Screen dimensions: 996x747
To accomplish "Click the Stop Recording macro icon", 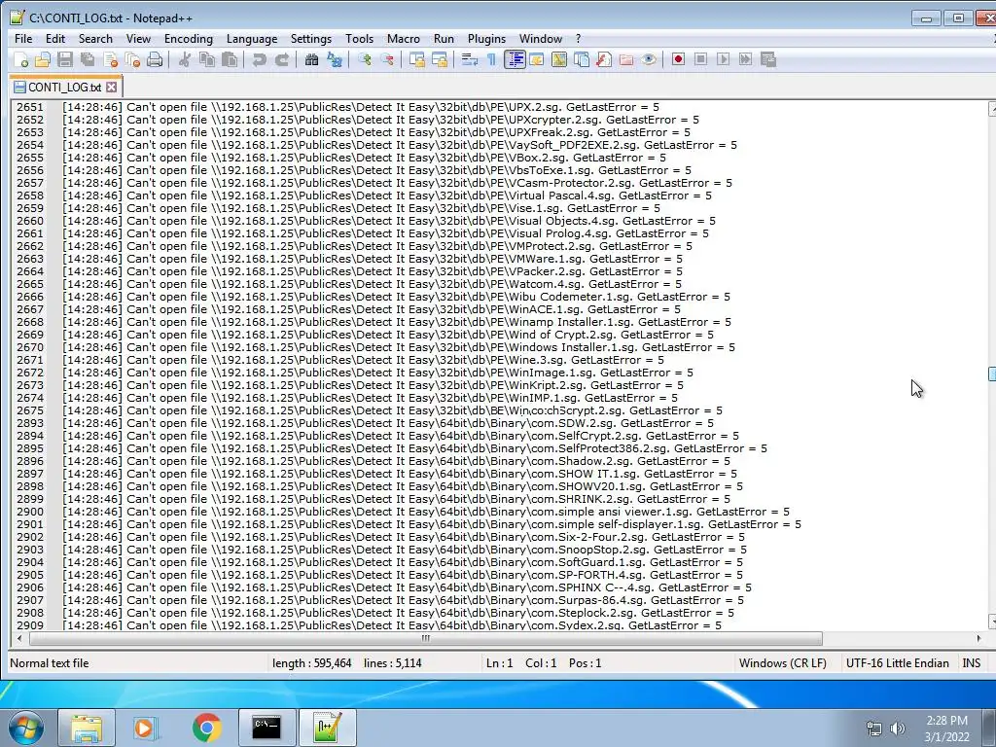I will [700, 59].
